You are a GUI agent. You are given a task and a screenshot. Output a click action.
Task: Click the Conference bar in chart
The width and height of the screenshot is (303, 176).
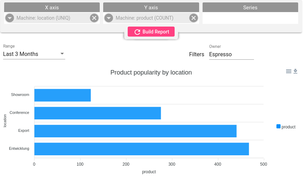click(x=98, y=113)
